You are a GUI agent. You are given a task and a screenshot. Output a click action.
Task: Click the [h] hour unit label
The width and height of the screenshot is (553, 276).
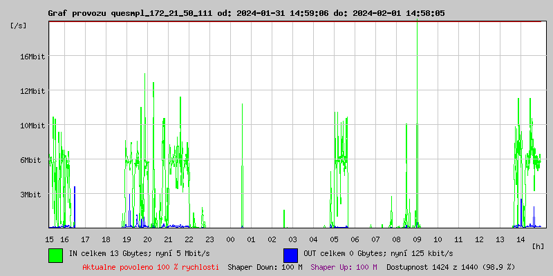tap(538, 246)
